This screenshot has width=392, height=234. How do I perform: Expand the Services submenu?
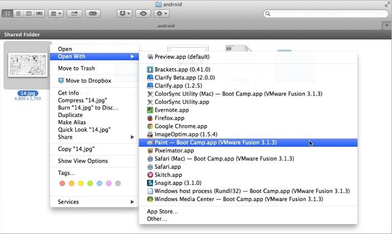coord(94,202)
